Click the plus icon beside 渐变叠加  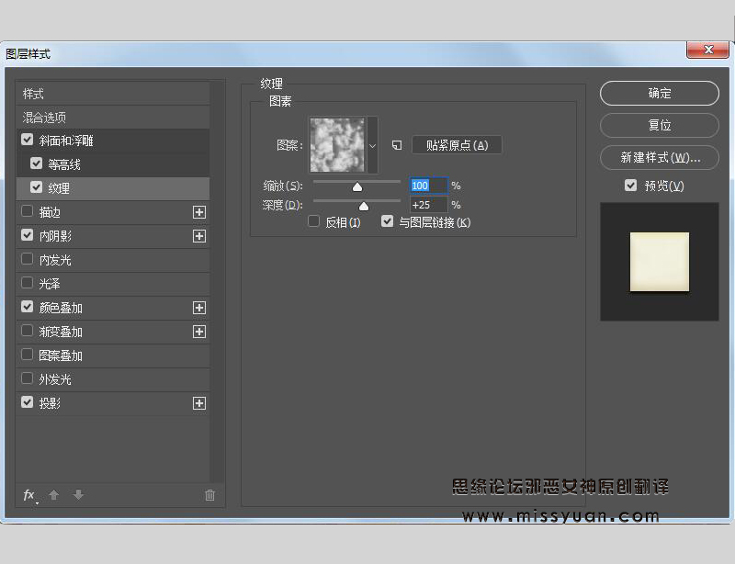(198, 332)
